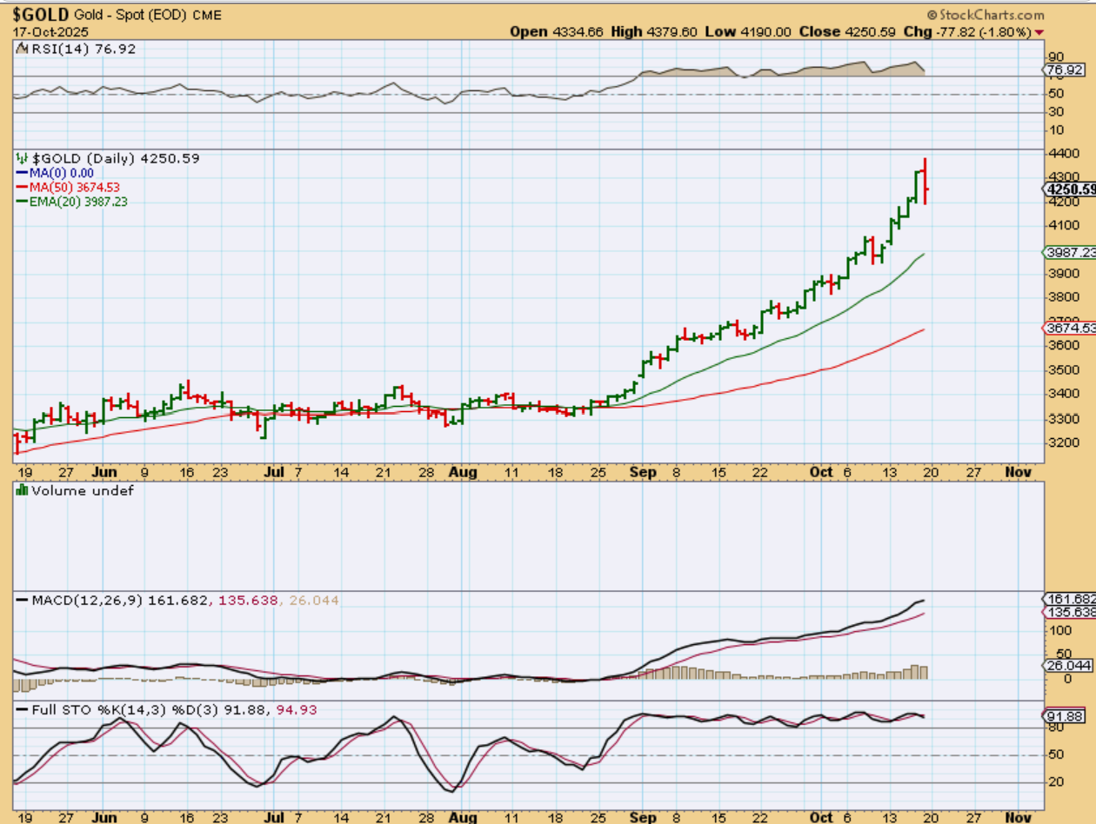Click the Full STO 91.88 axis tag
The image size is (1096, 824).
1064,717
